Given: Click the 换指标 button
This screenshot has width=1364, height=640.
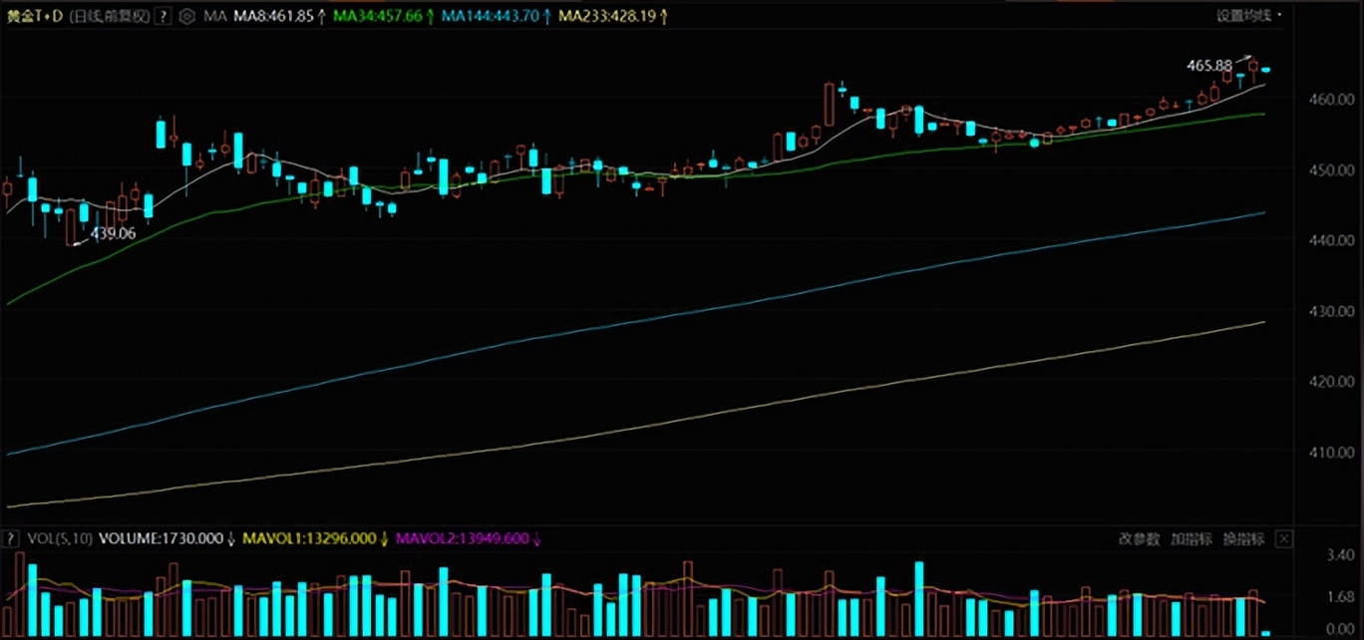Looking at the screenshot, I should click(x=1243, y=539).
